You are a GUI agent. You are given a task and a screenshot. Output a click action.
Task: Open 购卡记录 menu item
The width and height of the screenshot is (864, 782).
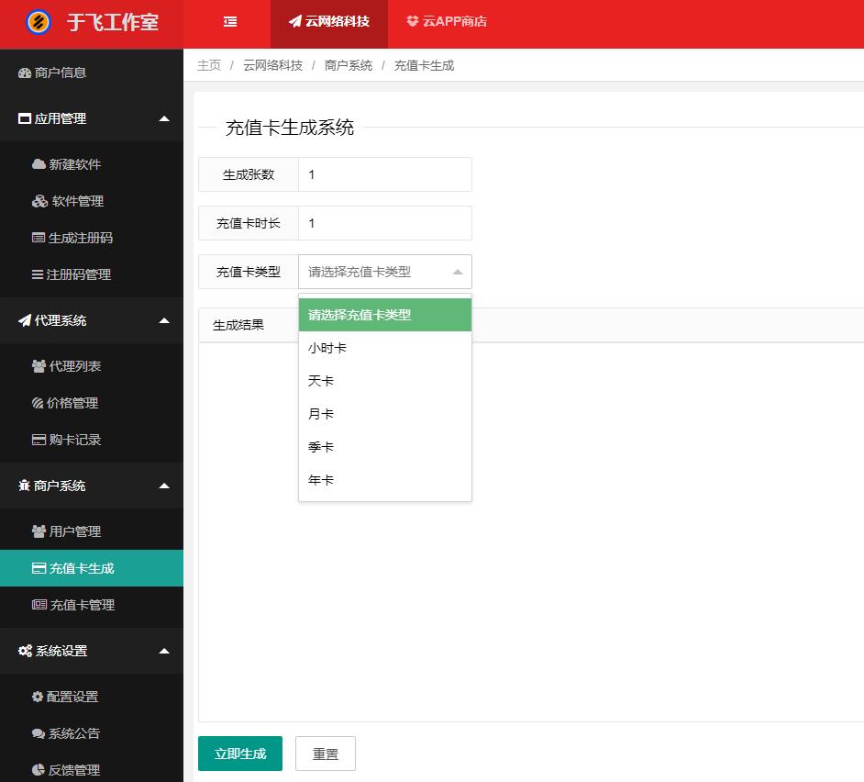92,440
